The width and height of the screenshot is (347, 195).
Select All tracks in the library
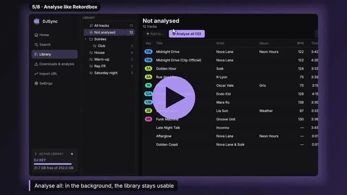click(109, 25)
